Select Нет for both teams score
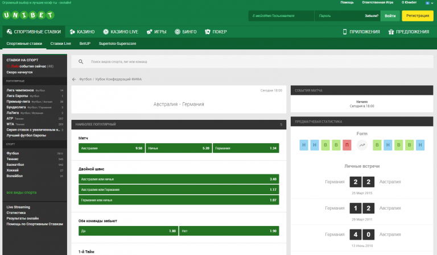Image resolution: width=437 pixels, height=255 pixels. click(229, 231)
